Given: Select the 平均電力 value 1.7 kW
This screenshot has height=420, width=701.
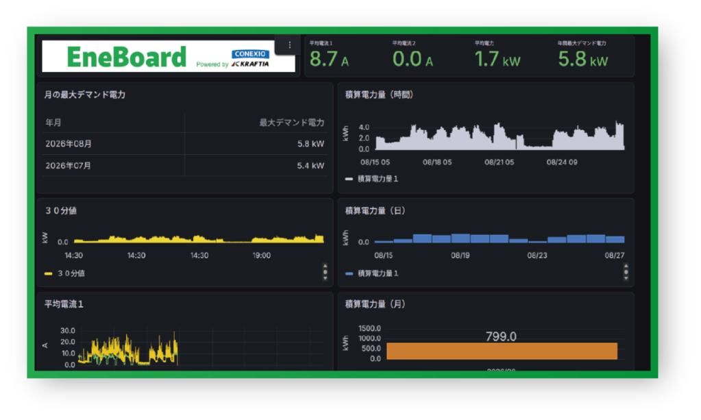Looking at the screenshot, I should 497,59.
